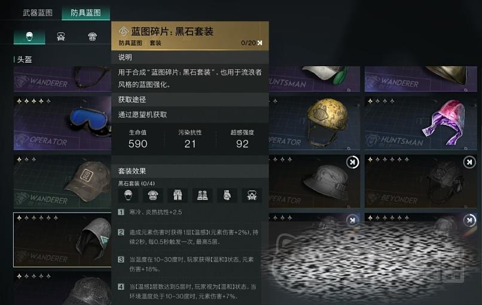Click the pants icon in set row

(178, 195)
